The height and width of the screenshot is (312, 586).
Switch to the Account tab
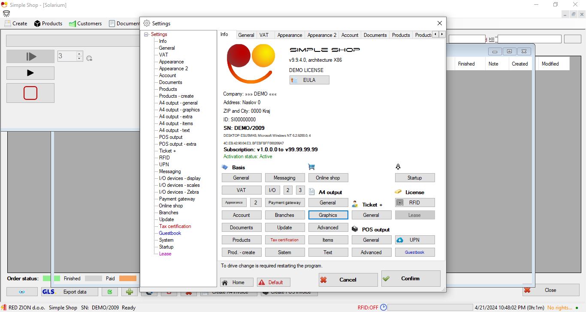350,35
